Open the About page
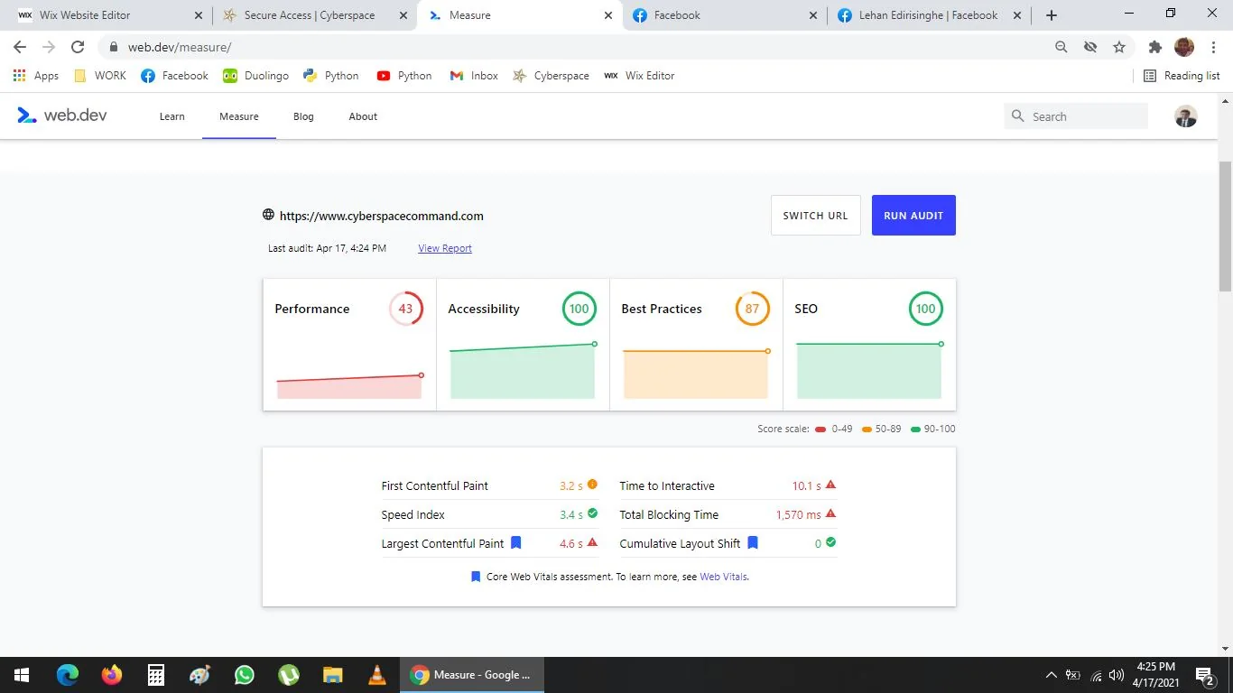Image resolution: width=1233 pixels, height=693 pixels. click(363, 116)
